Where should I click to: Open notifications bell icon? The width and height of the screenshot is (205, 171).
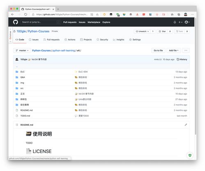pyautogui.click(x=175, y=22)
